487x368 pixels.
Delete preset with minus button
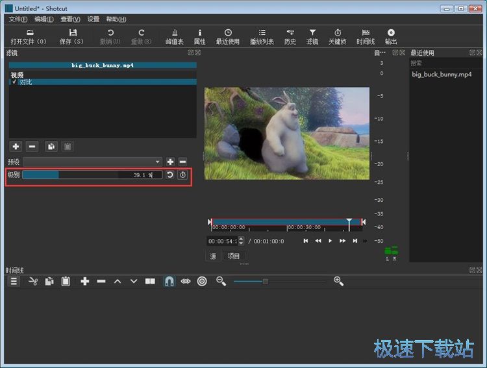point(182,162)
